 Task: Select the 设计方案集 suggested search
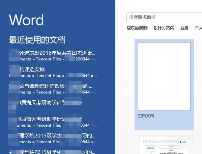coord(164,28)
